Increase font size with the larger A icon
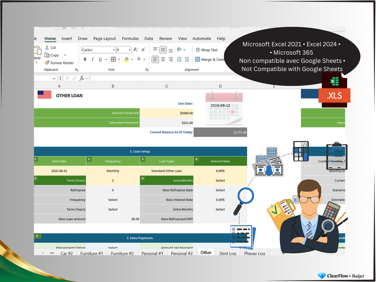 coord(136,50)
